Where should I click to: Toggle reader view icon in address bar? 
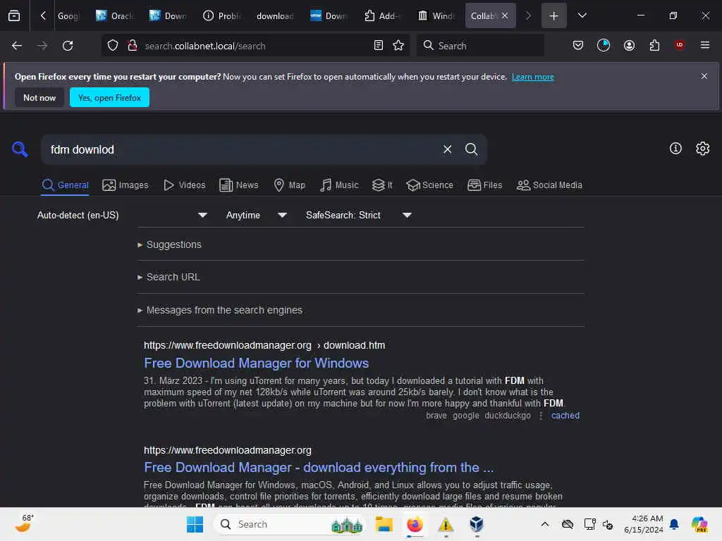pos(379,46)
